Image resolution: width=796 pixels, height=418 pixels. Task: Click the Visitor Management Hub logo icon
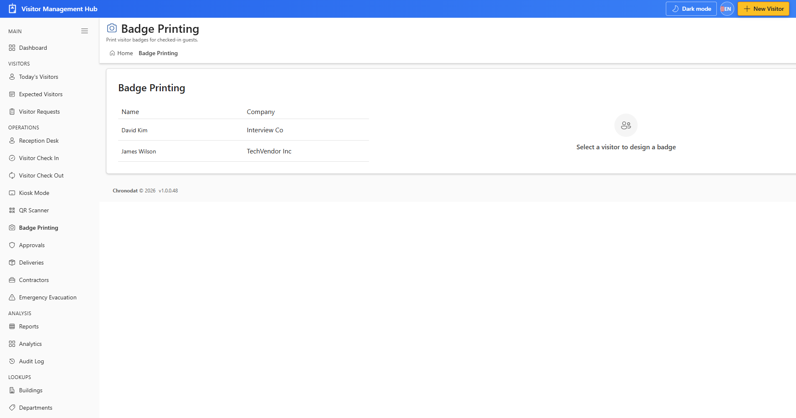click(x=12, y=9)
